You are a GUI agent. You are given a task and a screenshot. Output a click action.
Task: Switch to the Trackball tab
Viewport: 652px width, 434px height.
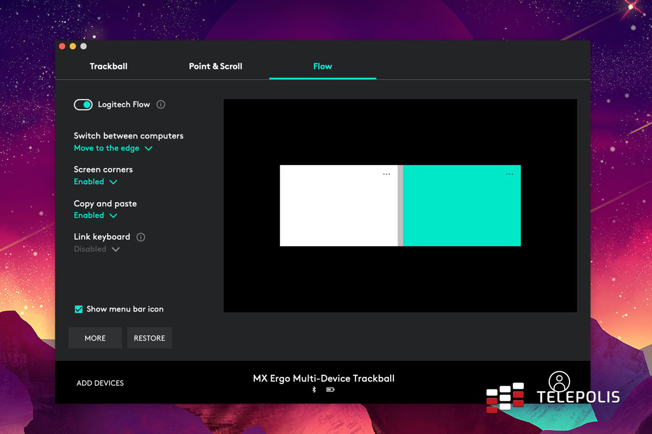[x=109, y=66]
